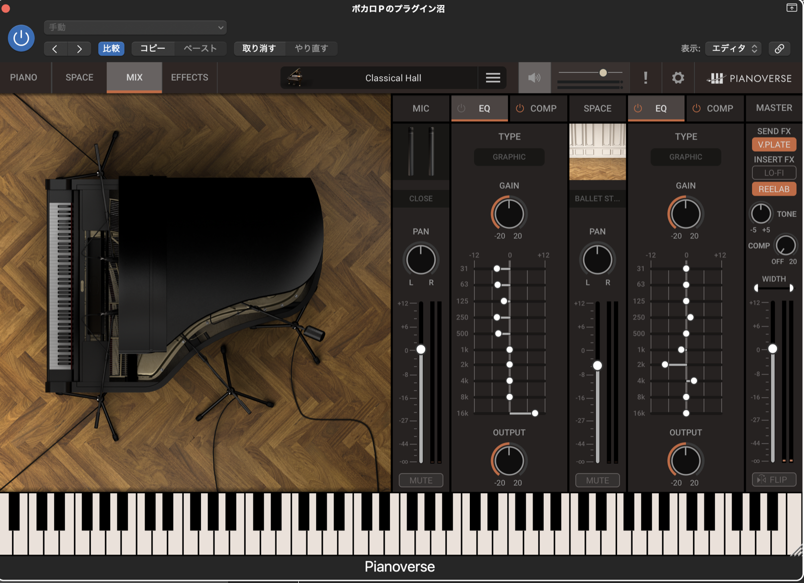Click the MIC EQ OUTPUT knob
The height and width of the screenshot is (583, 804).
[509, 460]
